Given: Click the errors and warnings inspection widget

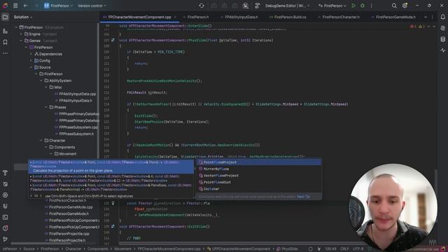Looking at the screenshot, I should [417, 27].
